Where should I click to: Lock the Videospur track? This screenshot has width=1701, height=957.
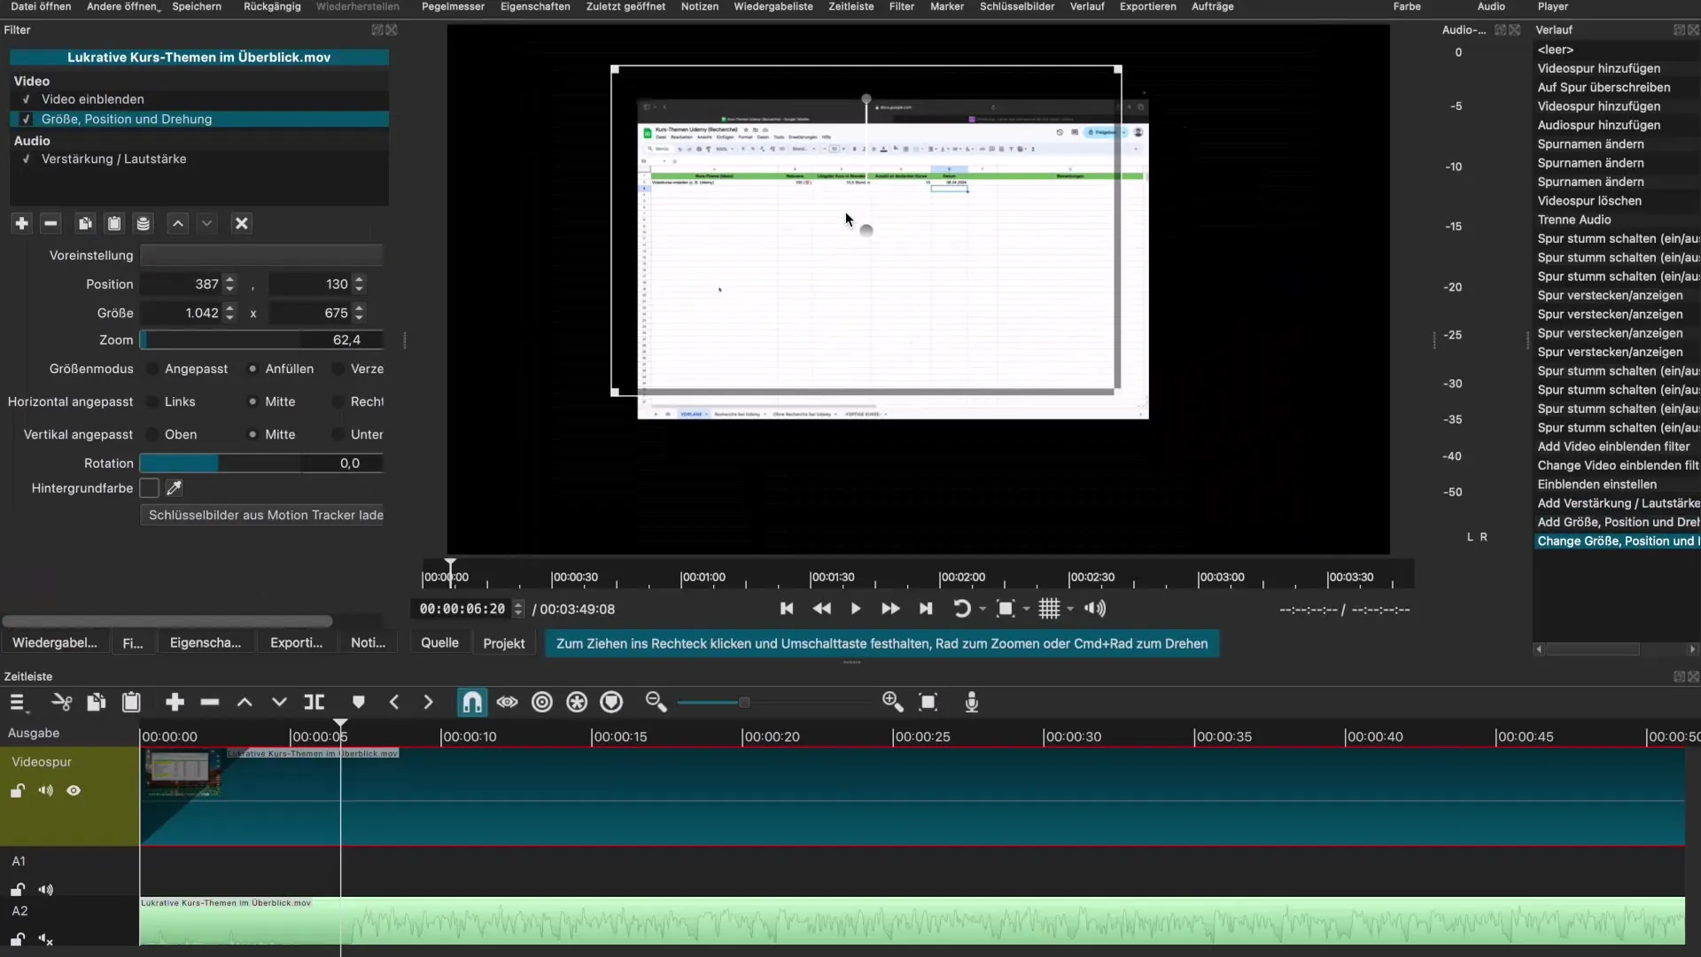pos(17,790)
